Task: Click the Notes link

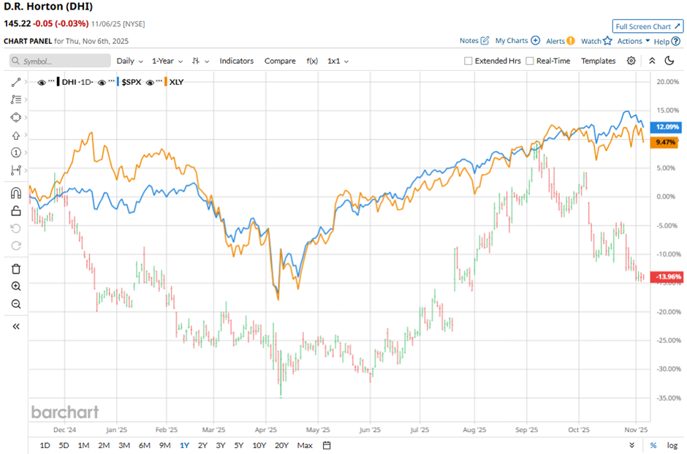Action: (468, 40)
